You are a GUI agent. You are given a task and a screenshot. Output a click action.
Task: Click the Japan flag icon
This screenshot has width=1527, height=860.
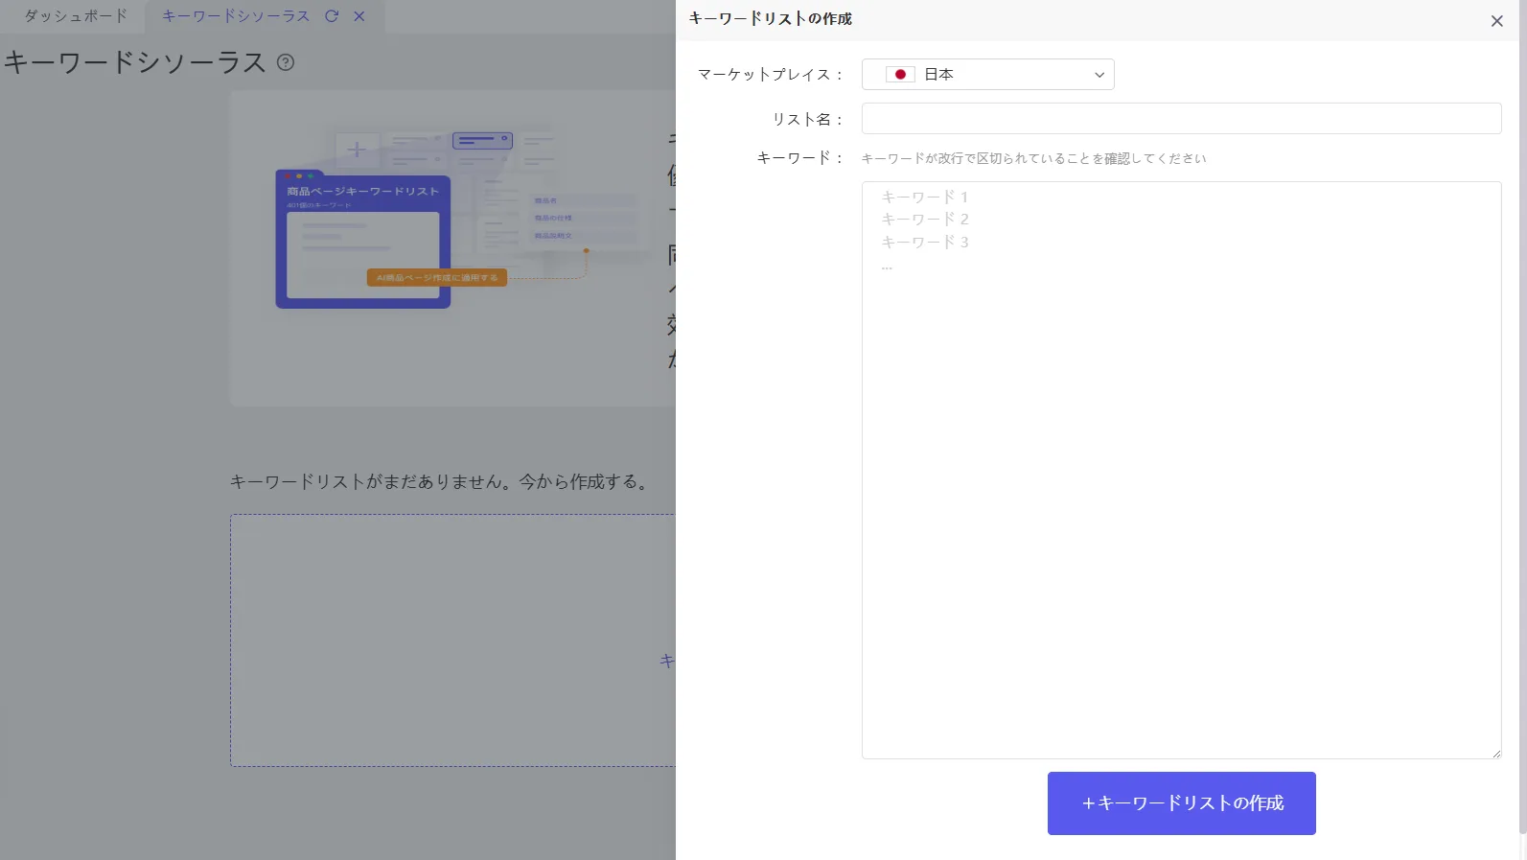tap(900, 74)
